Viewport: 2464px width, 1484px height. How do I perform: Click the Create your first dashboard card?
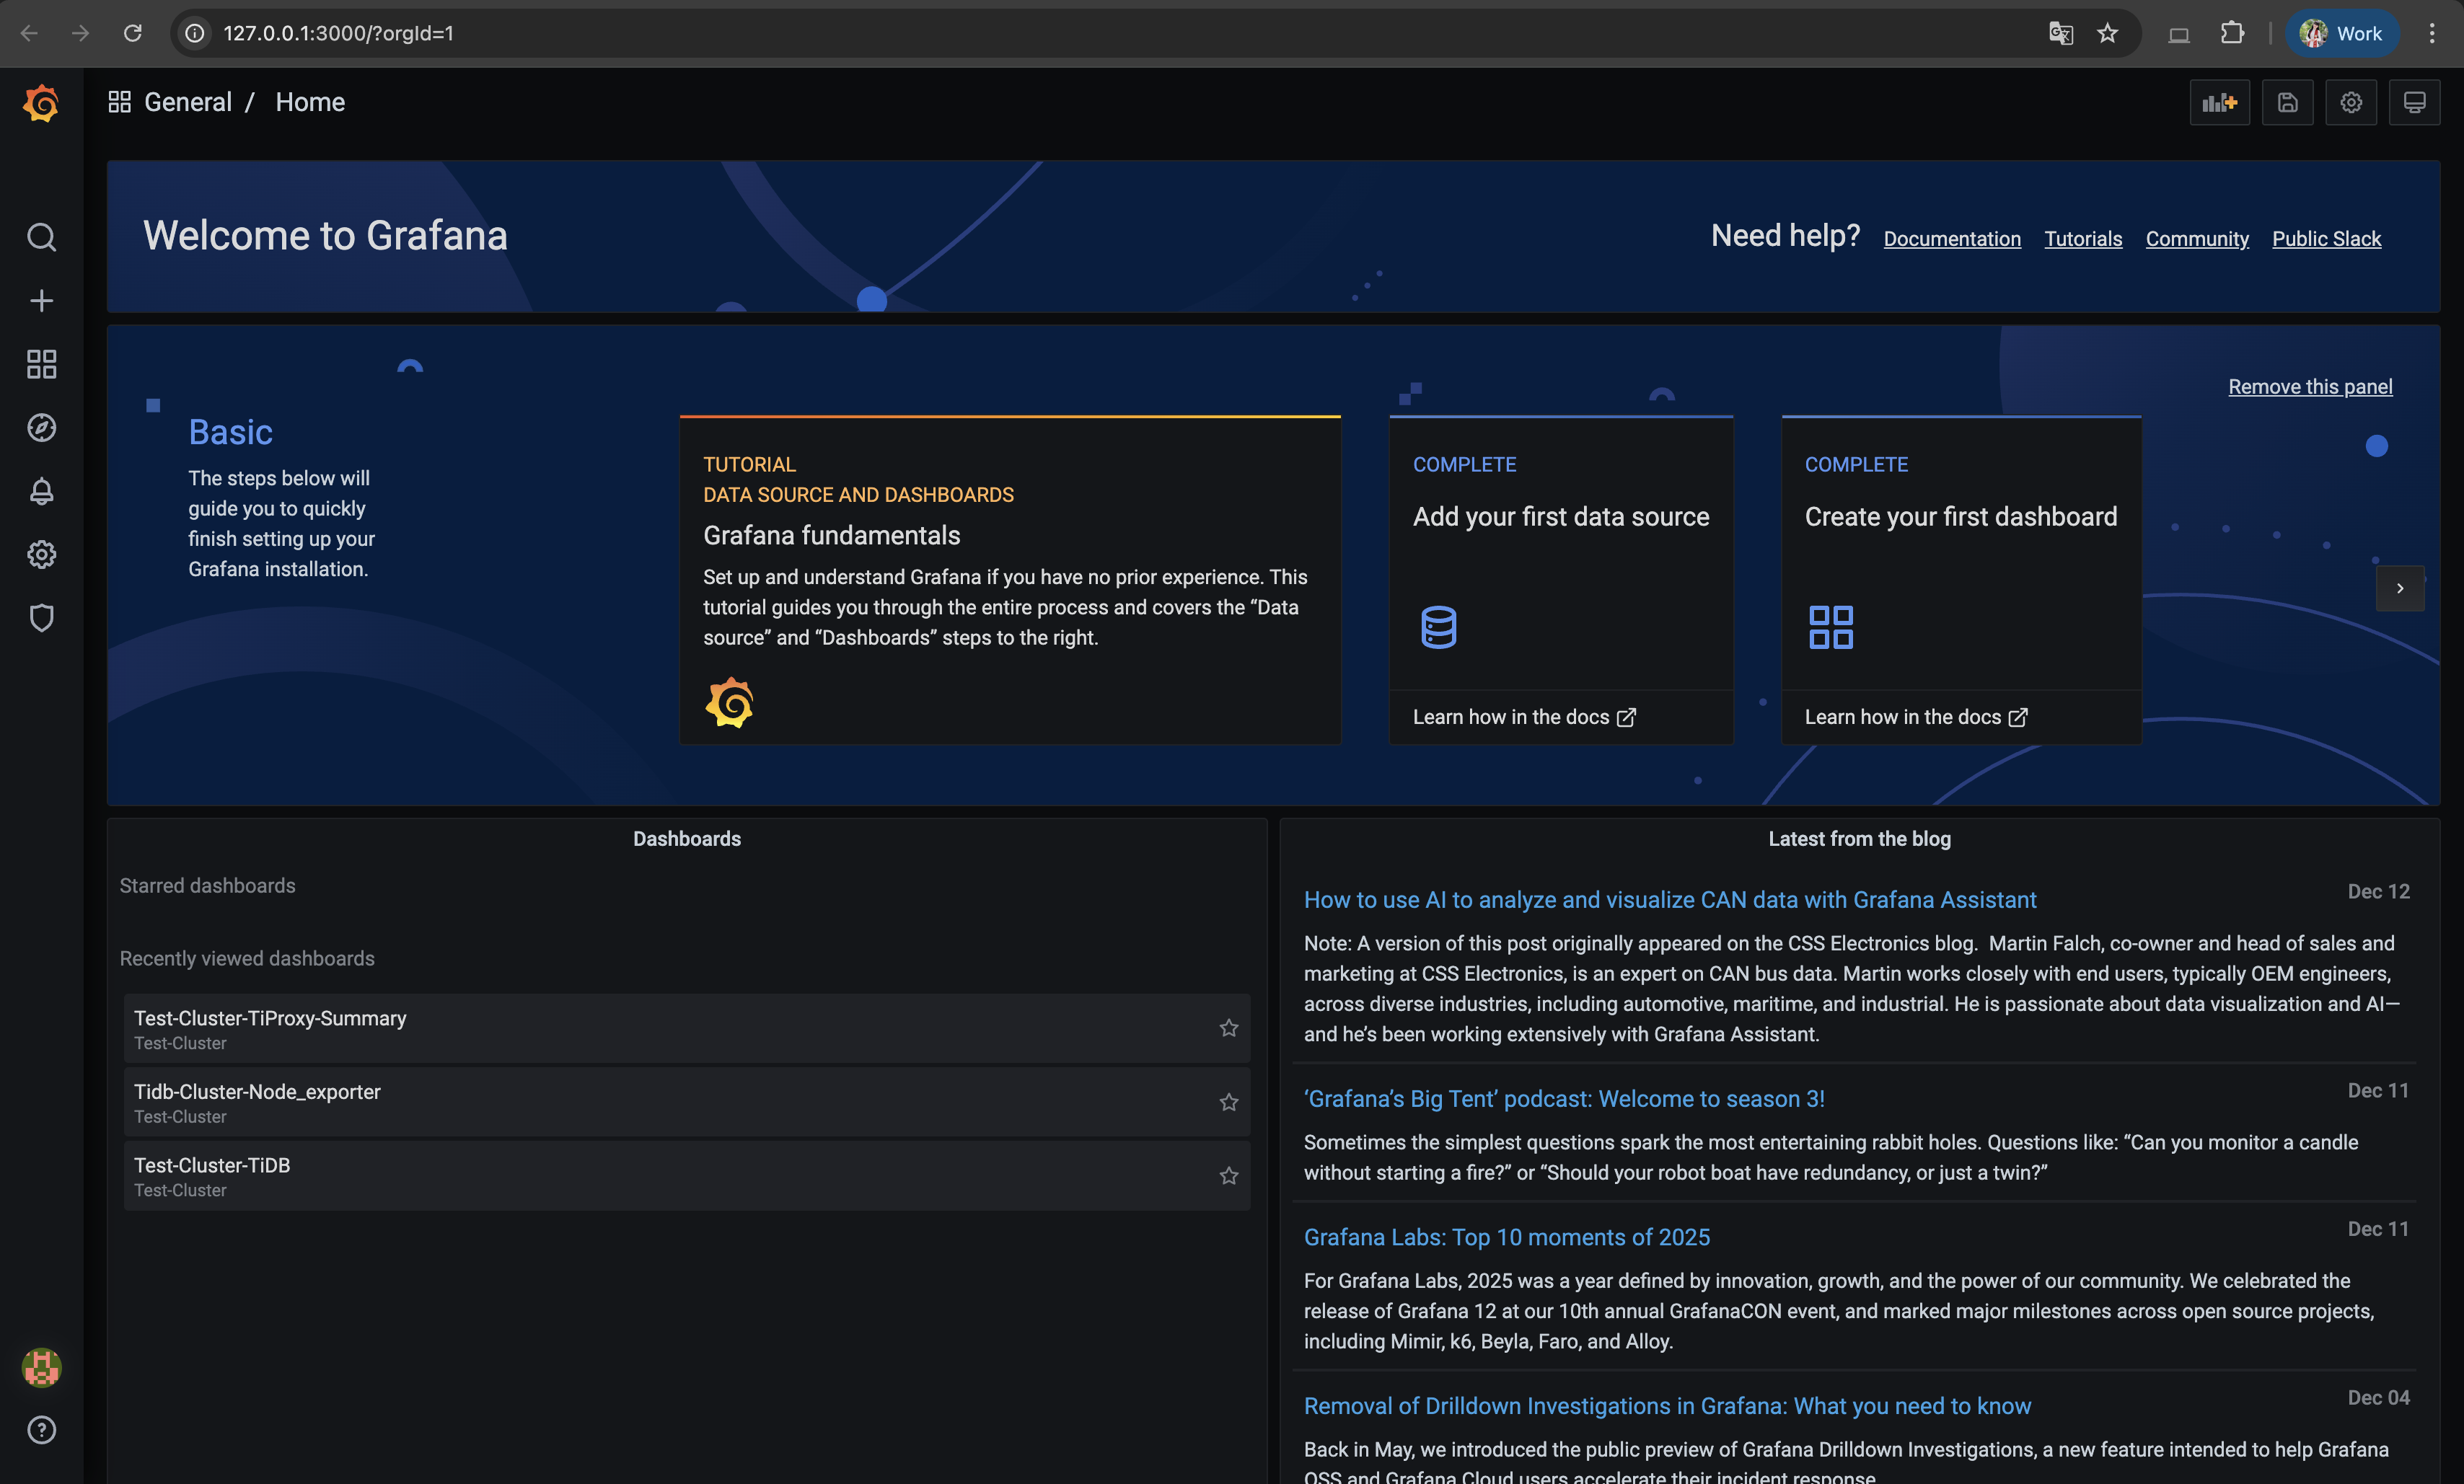click(x=1961, y=580)
